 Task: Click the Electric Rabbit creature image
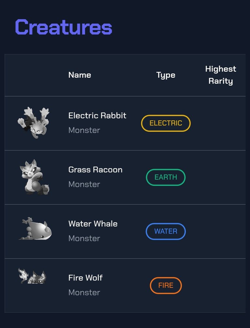[34, 123]
